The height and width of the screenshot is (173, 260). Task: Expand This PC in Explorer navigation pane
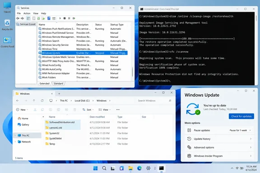tap(15, 136)
